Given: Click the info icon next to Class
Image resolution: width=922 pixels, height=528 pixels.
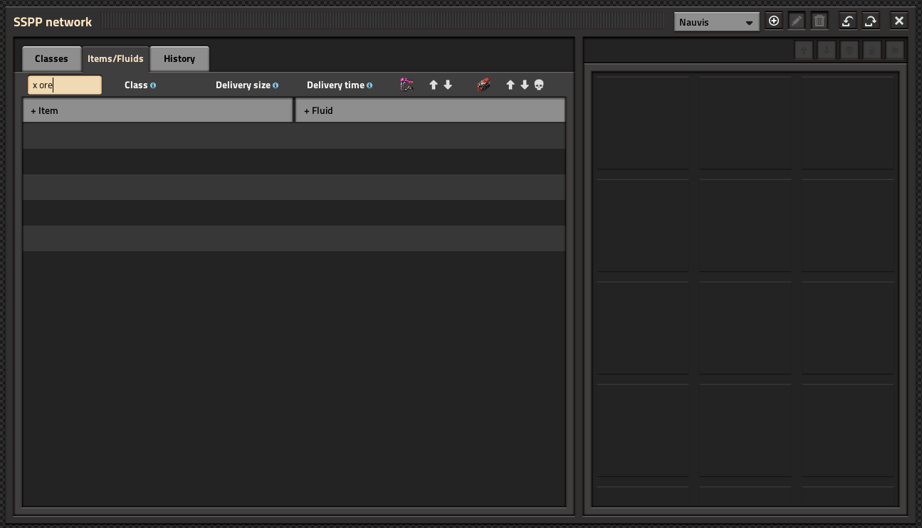Looking at the screenshot, I should tap(153, 85).
